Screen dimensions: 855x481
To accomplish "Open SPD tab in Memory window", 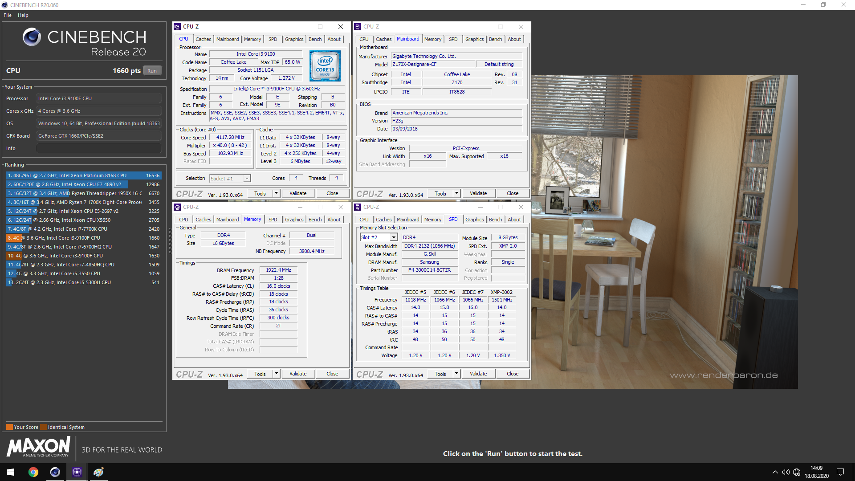I will pos(273,220).
